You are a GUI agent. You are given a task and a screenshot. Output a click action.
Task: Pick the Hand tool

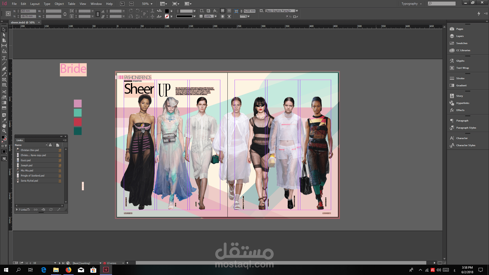4,126
